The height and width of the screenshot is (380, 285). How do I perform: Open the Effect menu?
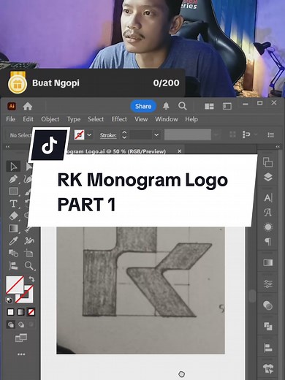click(119, 119)
